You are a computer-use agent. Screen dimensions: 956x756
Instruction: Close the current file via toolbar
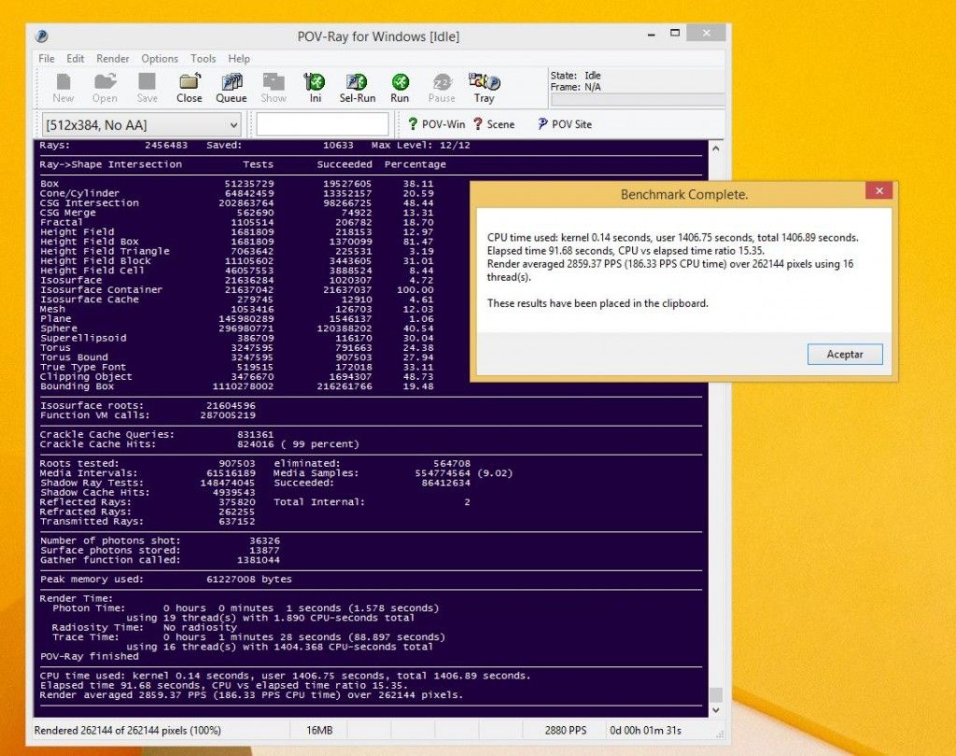(x=189, y=88)
